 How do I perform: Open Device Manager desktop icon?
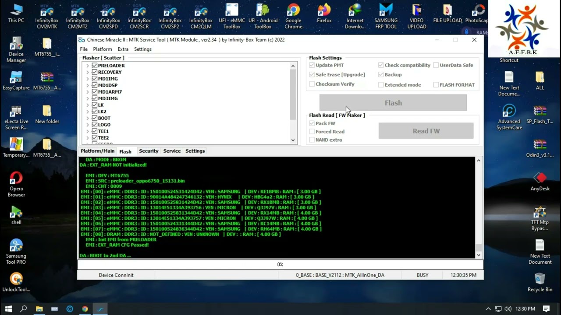tap(16, 50)
